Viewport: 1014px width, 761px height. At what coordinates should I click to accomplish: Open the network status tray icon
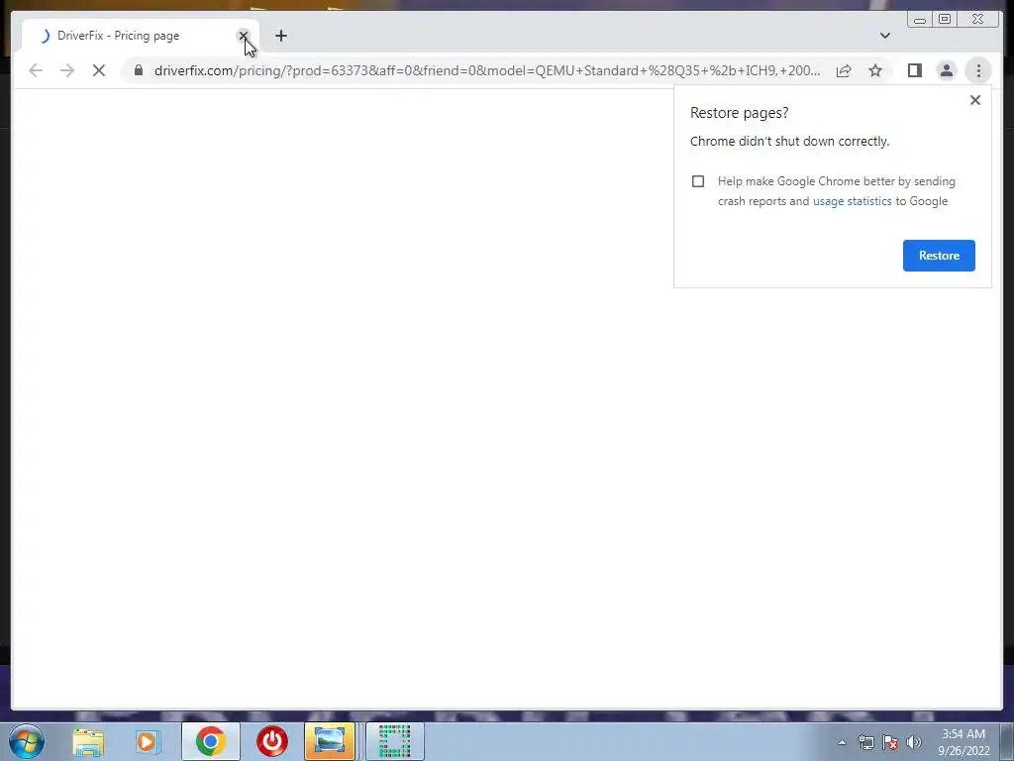click(865, 742)
